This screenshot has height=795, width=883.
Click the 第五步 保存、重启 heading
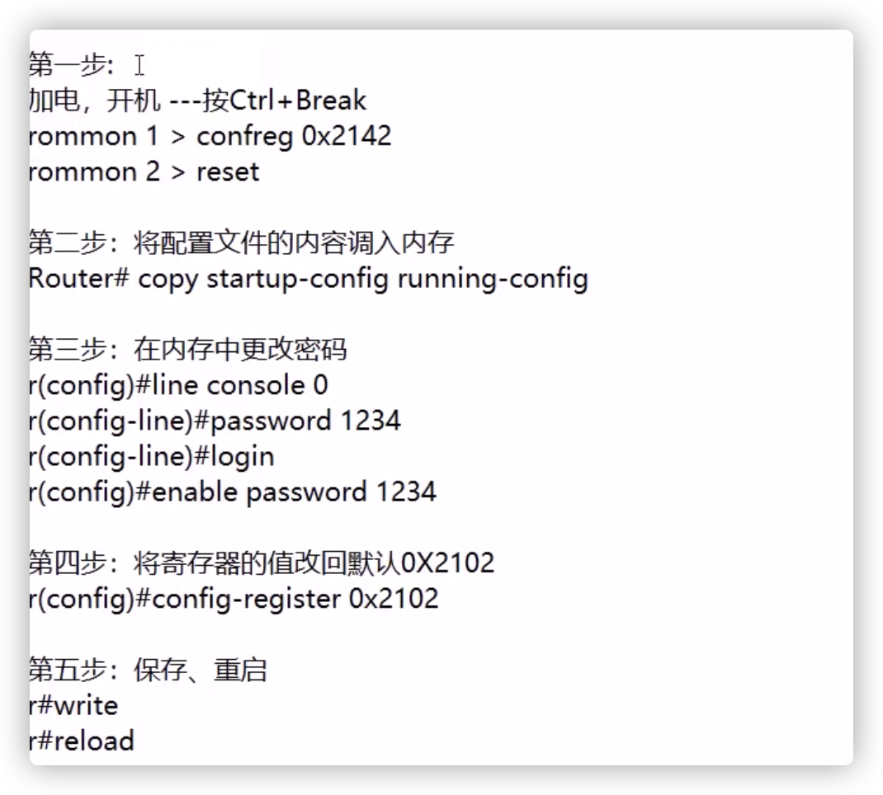coord(149,670)
